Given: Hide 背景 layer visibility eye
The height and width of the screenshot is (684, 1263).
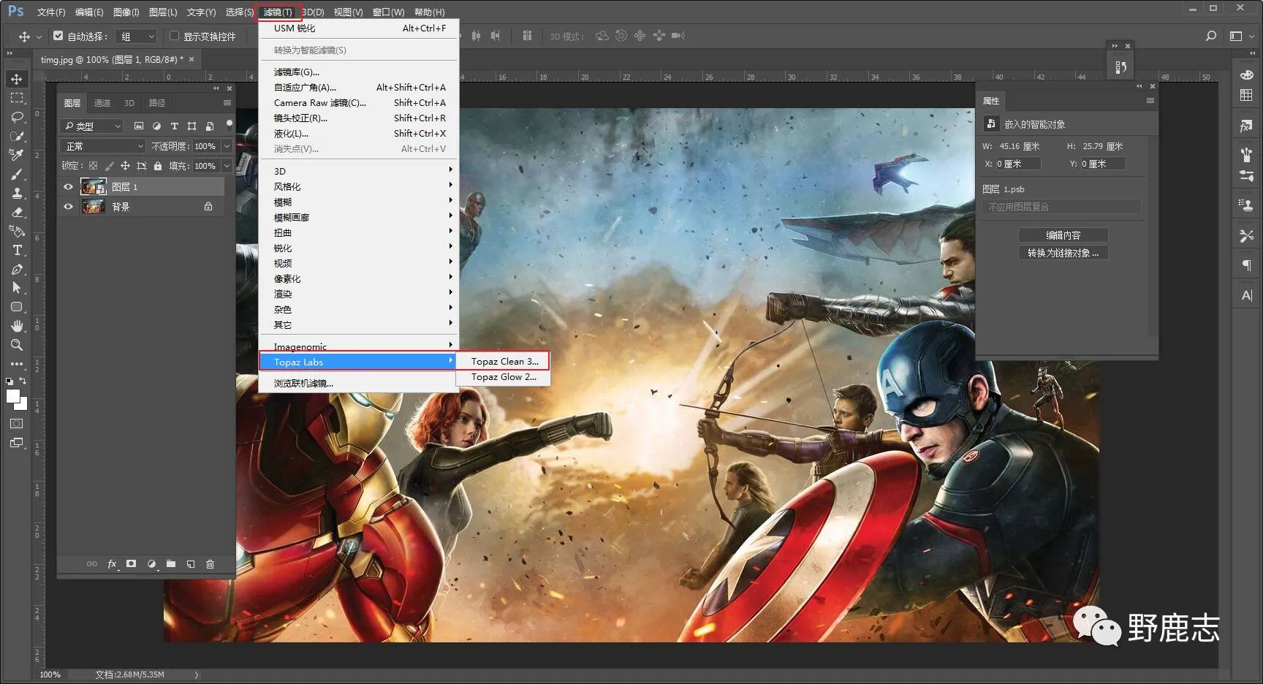Looking at the screenshot, I should (69, 207).
